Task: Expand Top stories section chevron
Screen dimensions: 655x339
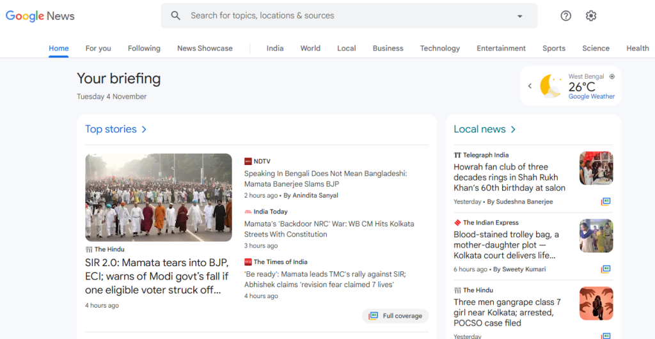Action: (144, 129)
